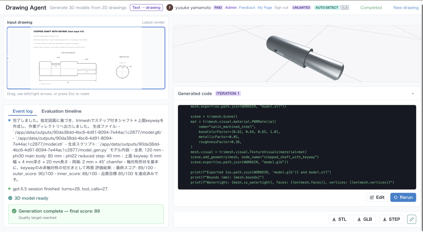Image resolution: width=423 pixels, height=232 pixels.
Task: Click the input drawing thumbnail
Action: [x=86, y=58]
